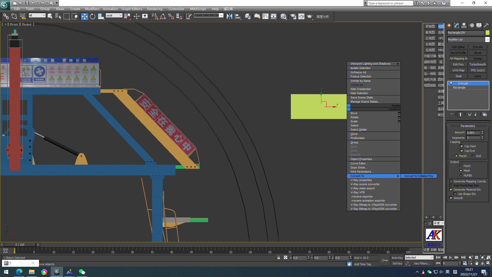The width and height of the screenshot is (492, 277).
Task: Open the quick access toolbar dropdown arrow
Action: [x=57, y=3]
